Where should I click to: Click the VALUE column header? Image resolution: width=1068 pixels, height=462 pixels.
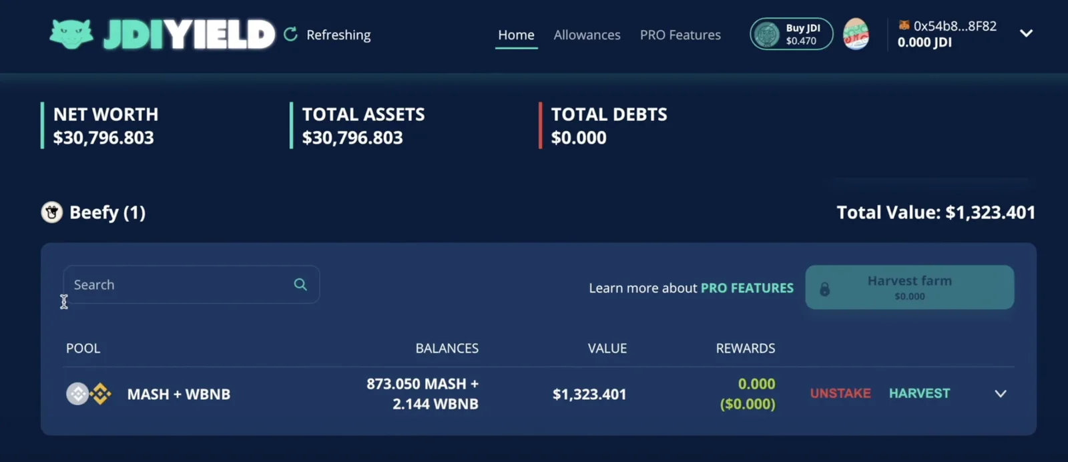607,348
